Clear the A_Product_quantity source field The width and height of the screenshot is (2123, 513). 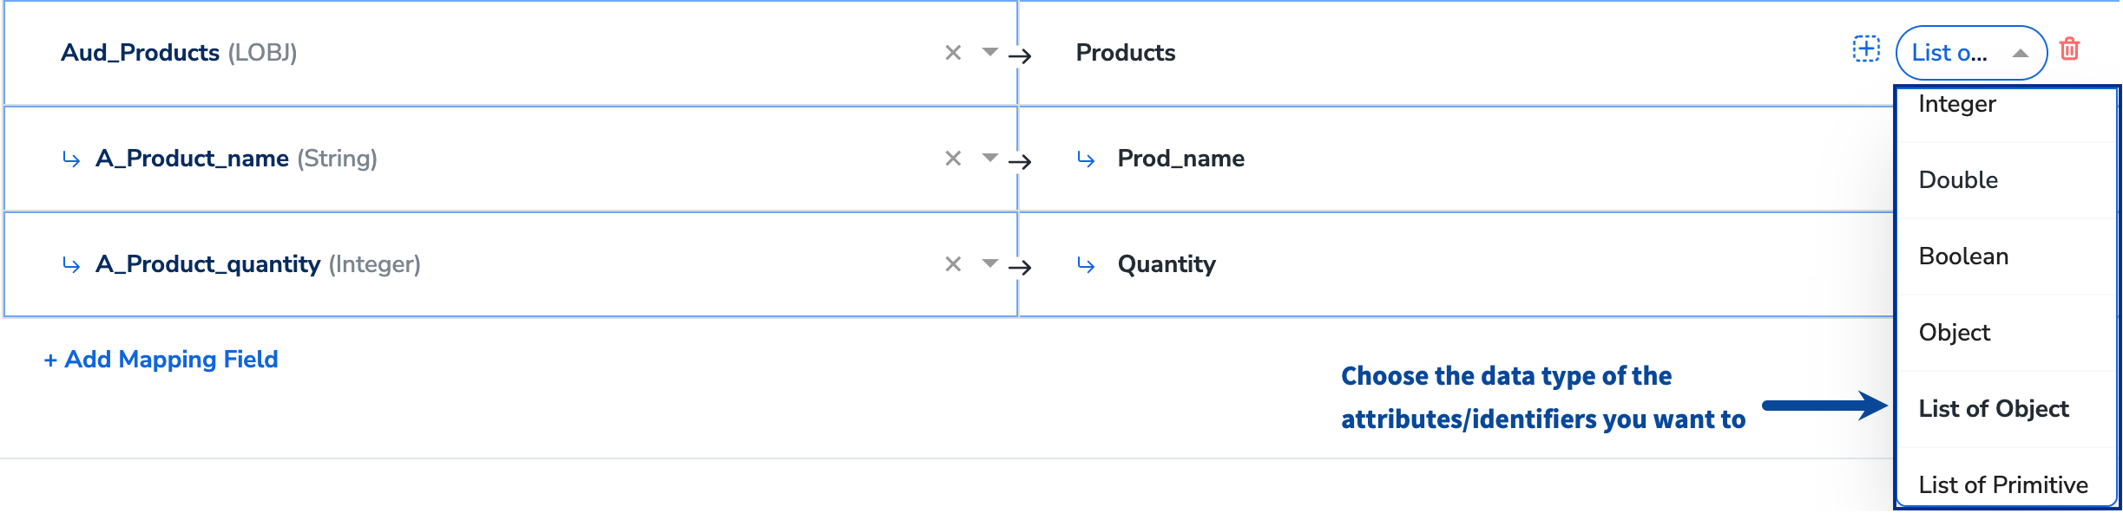coord(953,264)
